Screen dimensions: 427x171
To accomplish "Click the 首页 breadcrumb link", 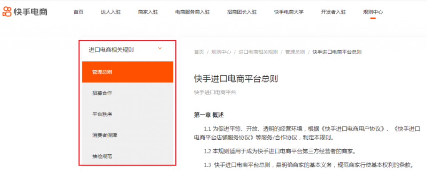I will point(199,52).
